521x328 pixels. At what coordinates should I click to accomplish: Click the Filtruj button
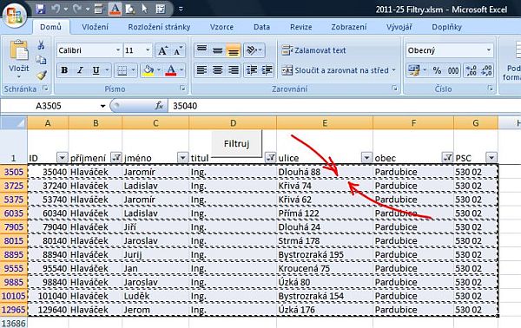tap(236, 144)
